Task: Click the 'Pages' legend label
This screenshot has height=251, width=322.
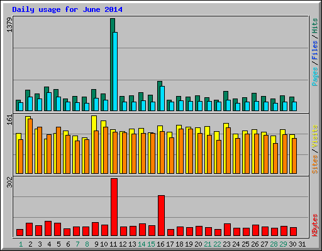Action: (x=315, y=77)
